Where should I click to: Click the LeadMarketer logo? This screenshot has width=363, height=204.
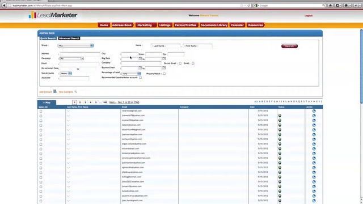[53, 15]
